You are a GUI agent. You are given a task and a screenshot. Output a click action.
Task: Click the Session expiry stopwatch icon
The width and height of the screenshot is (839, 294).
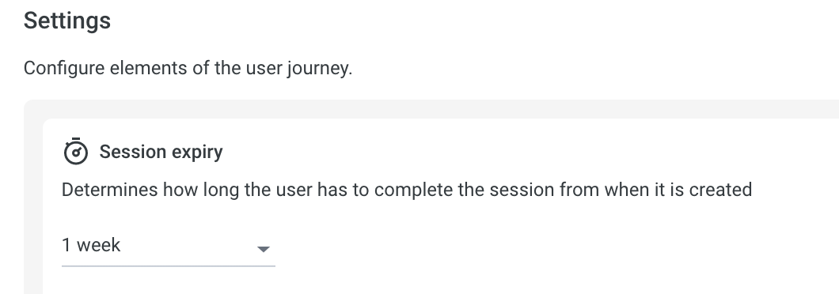coord(75,151)
